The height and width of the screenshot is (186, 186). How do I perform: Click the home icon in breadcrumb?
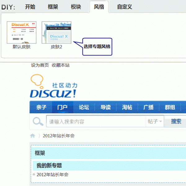coord(33,136)
